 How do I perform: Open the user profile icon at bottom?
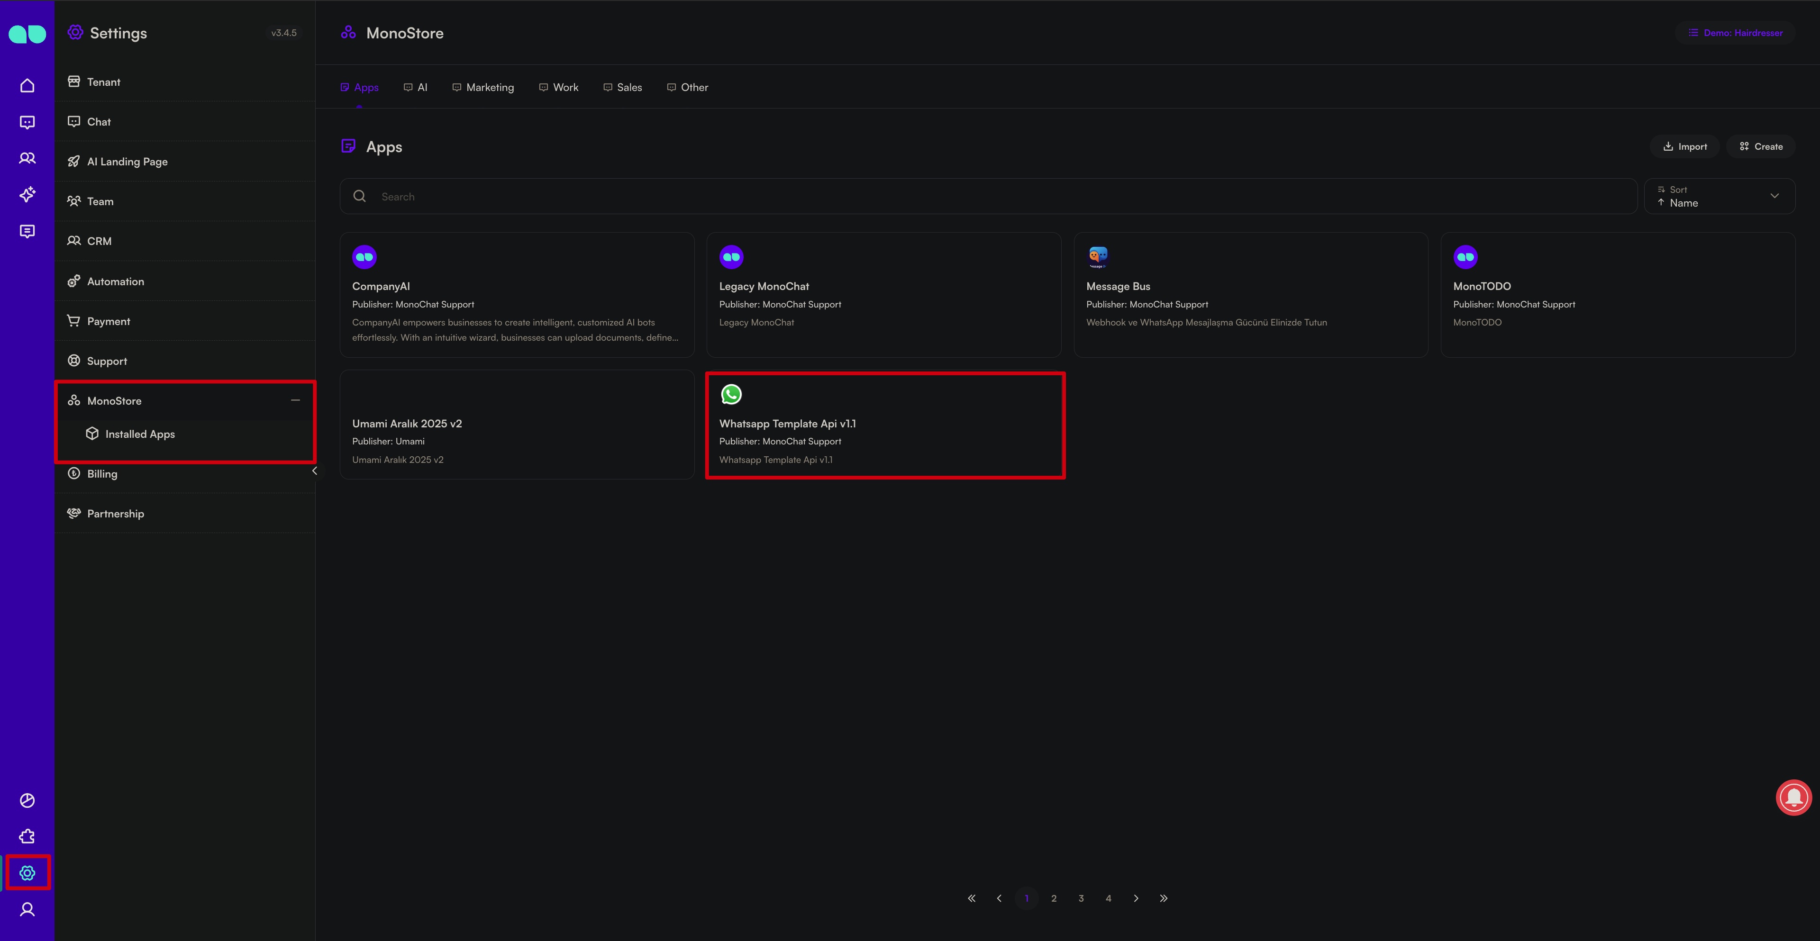tap(27, 909)
